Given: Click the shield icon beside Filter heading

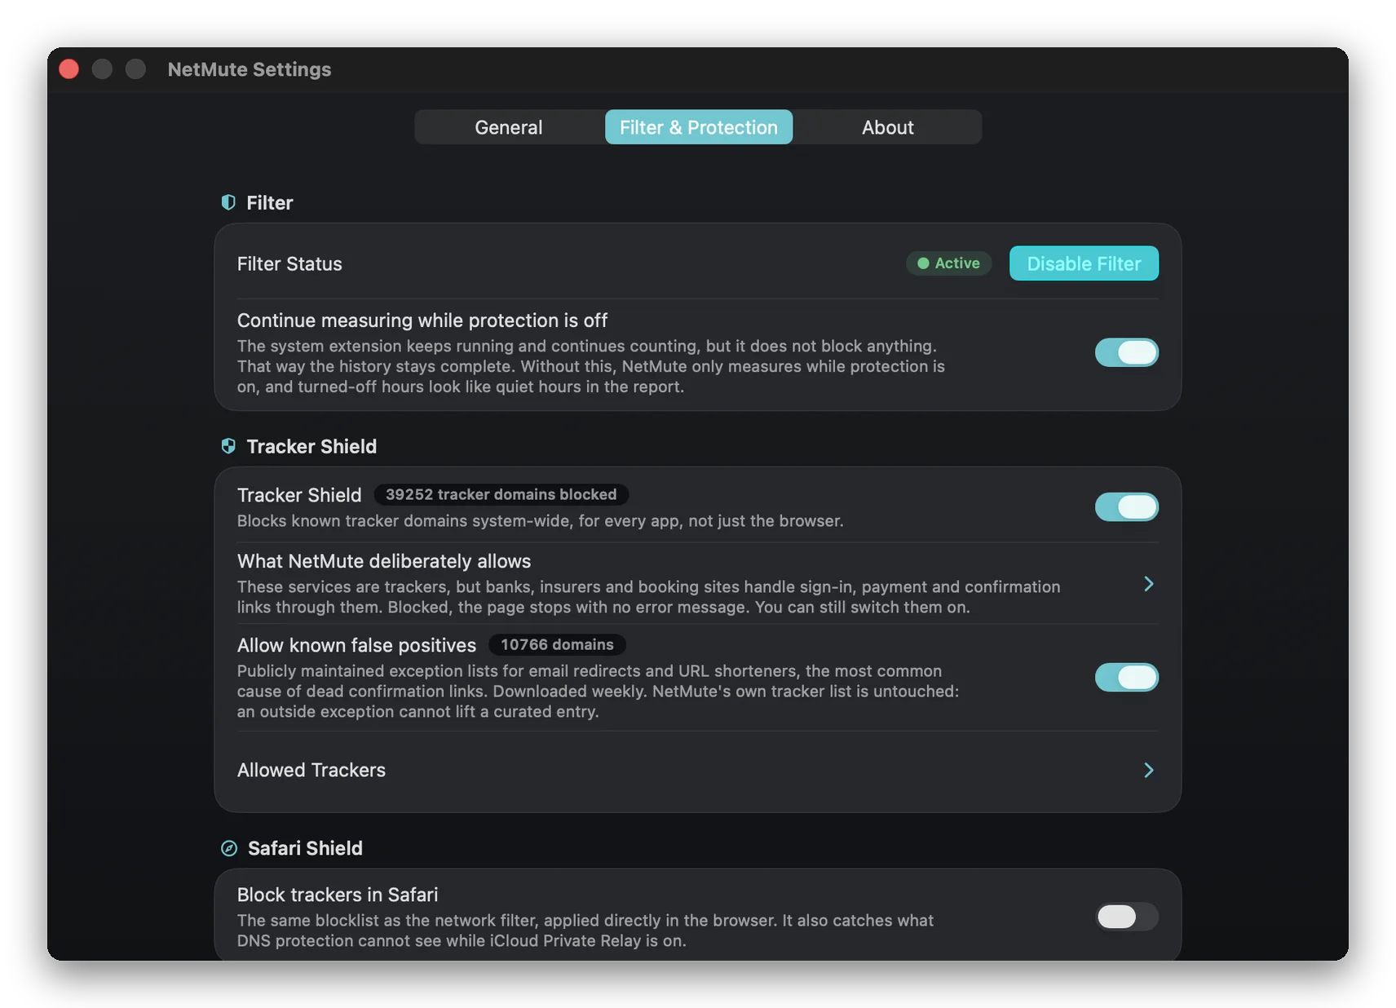Looking at the screenshot, I should (x=228, y=202).
